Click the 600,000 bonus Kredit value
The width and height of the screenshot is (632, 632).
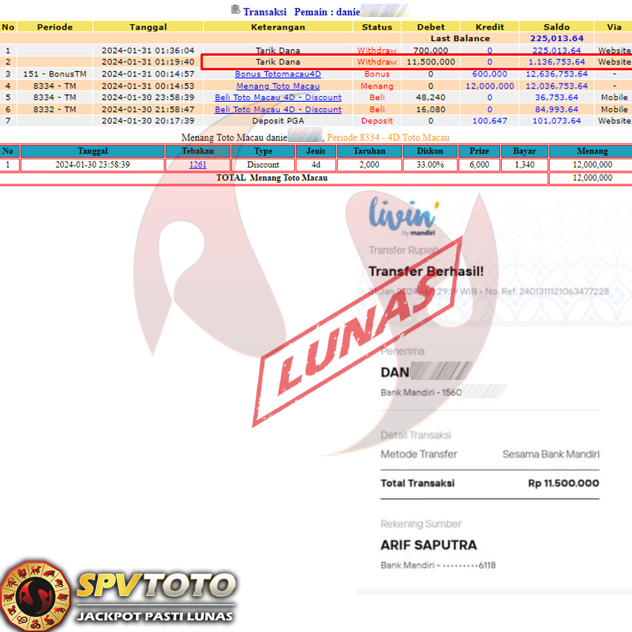[x=490, y=74]
